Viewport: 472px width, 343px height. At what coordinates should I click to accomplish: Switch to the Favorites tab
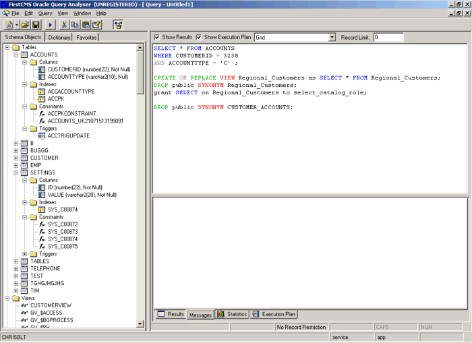coord(86,37)
